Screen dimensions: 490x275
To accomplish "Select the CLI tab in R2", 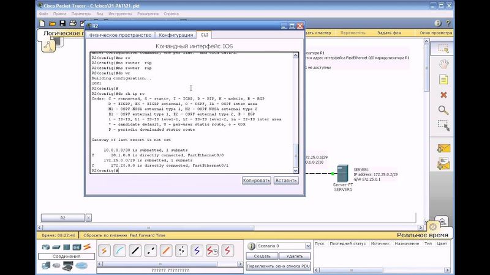I will click(x=204, y=35).
